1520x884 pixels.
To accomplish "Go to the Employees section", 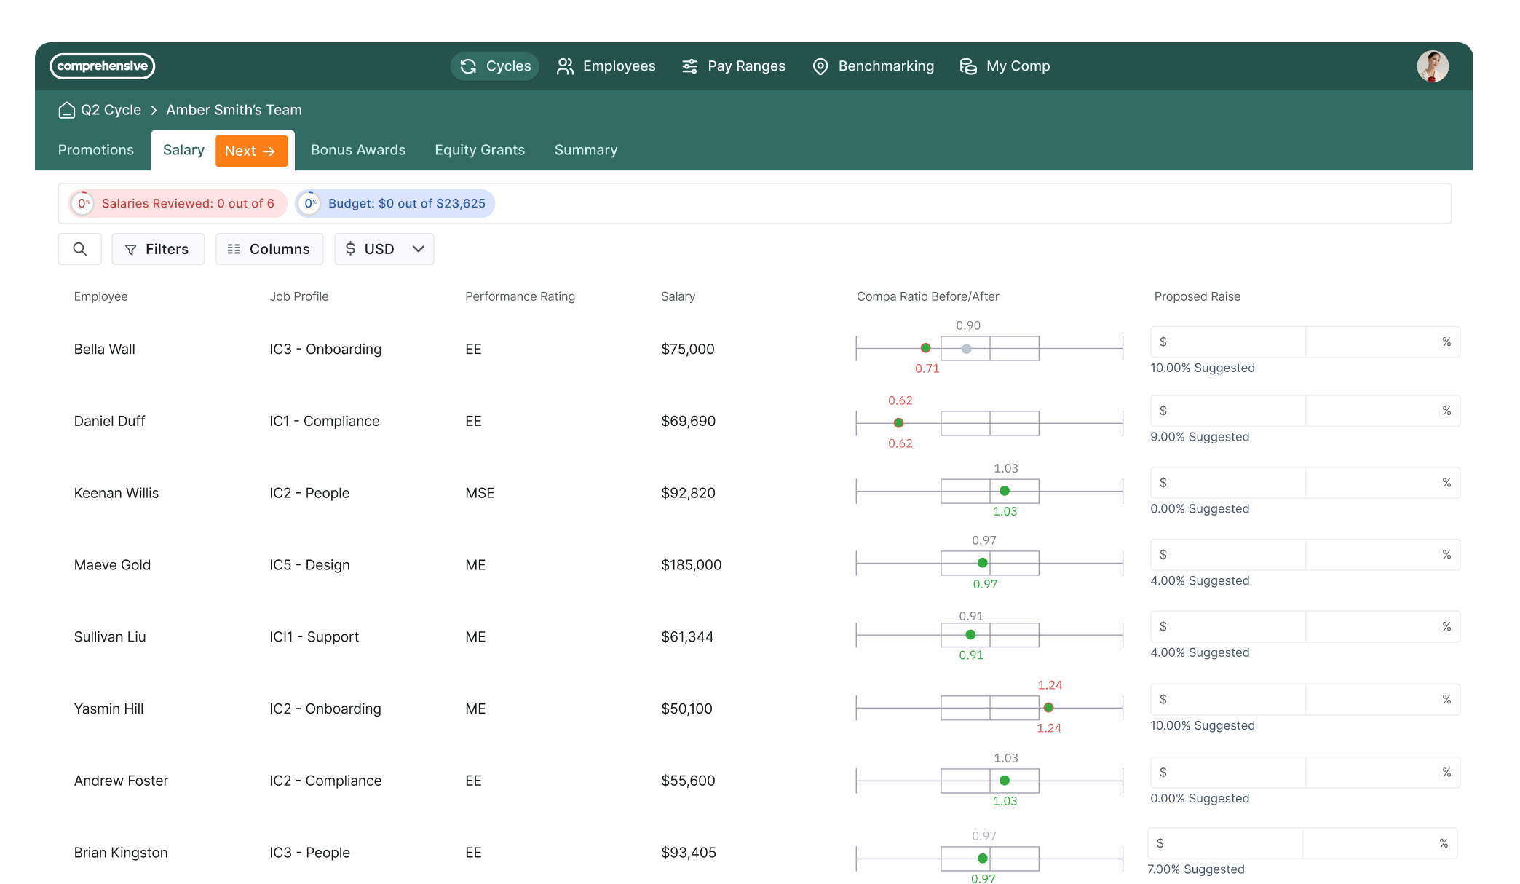I will [x=606, y=66].
